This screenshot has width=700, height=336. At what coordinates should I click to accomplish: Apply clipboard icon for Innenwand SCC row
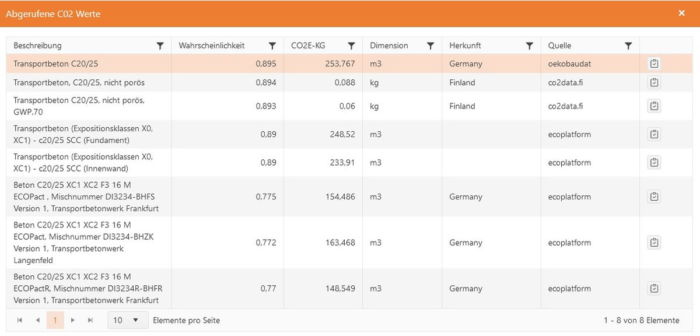[x=654, y=163]
